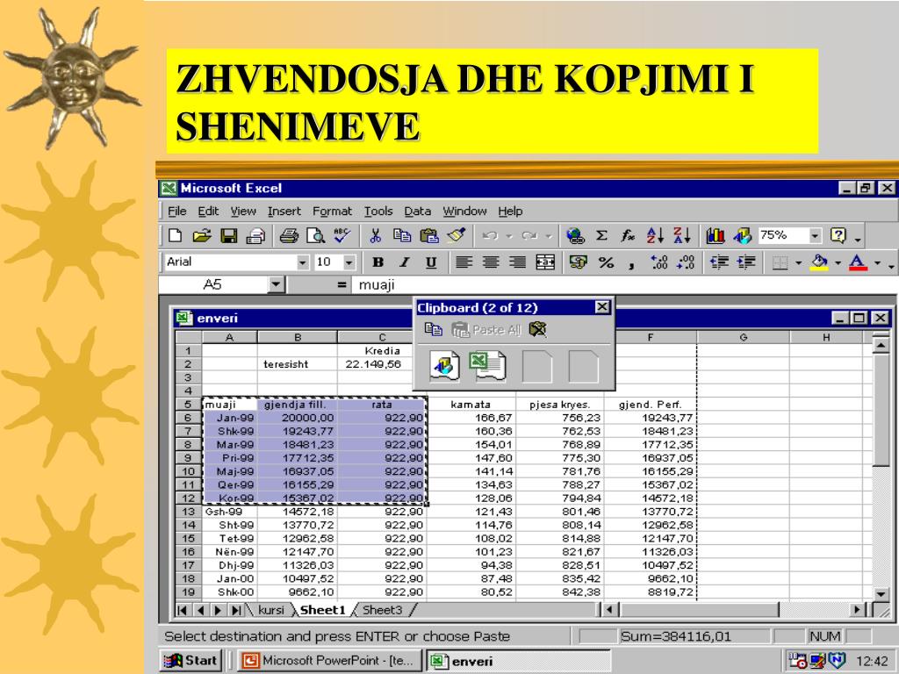This screenshot has height=674, width=899.
Task: Toggle Align Right
Action: (x=517, y=262)
